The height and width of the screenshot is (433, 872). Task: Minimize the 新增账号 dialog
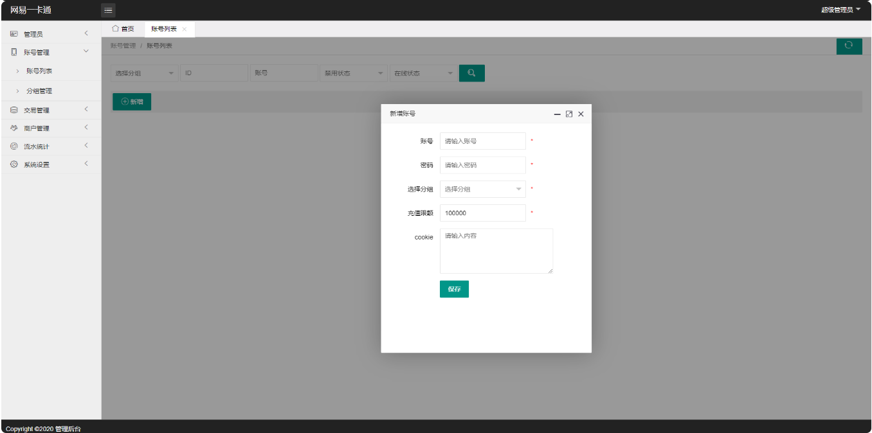(558, 114)
